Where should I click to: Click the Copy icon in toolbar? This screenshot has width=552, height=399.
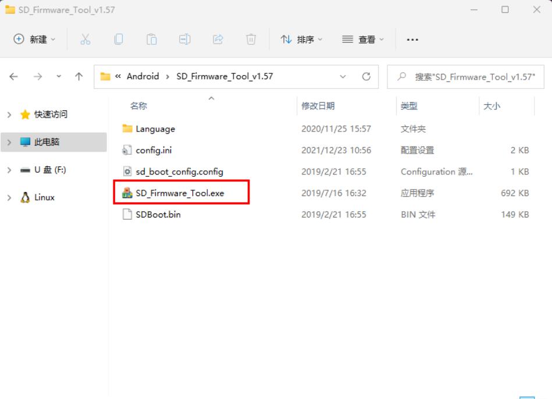pos(119,40)
